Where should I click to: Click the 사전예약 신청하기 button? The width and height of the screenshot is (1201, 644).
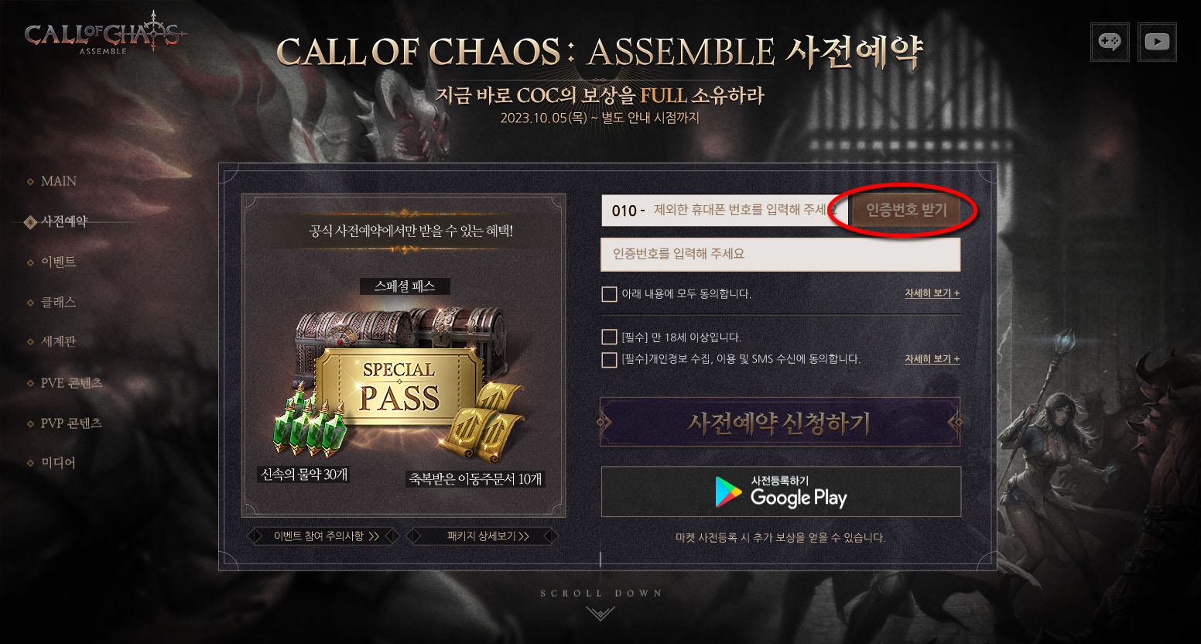[781, 423]
